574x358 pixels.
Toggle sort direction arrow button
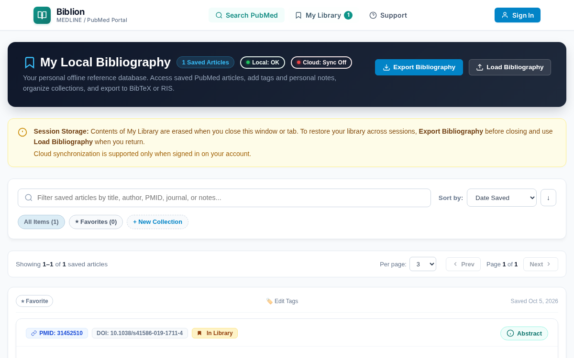tap(548, 198)
